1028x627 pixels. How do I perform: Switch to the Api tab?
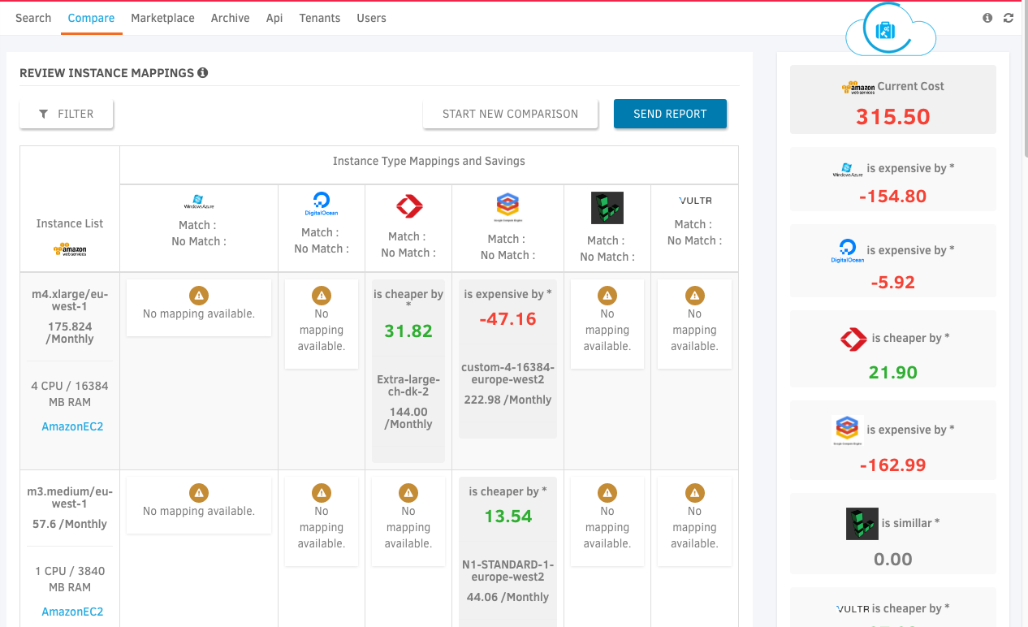tap(274, 18)
